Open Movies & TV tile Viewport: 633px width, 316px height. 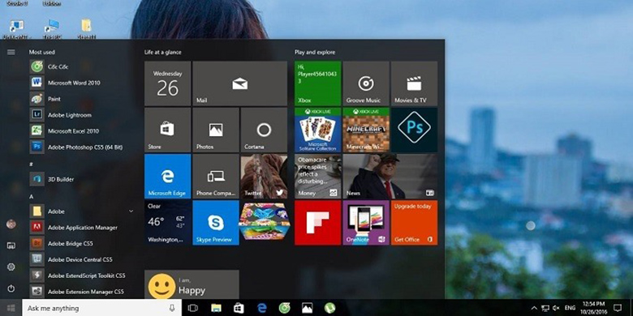tap(414, 83)
